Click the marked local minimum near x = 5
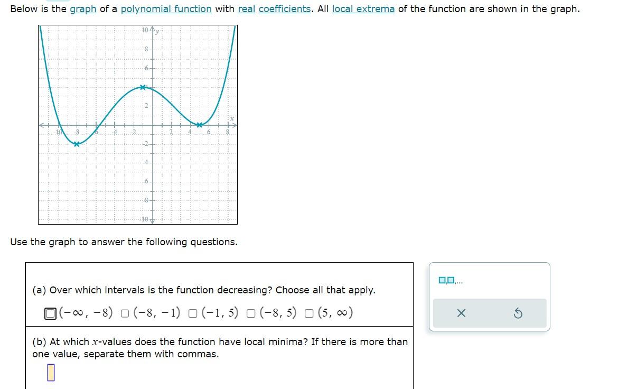This screenshot has height=389, width=637. [x=199, y=125]
